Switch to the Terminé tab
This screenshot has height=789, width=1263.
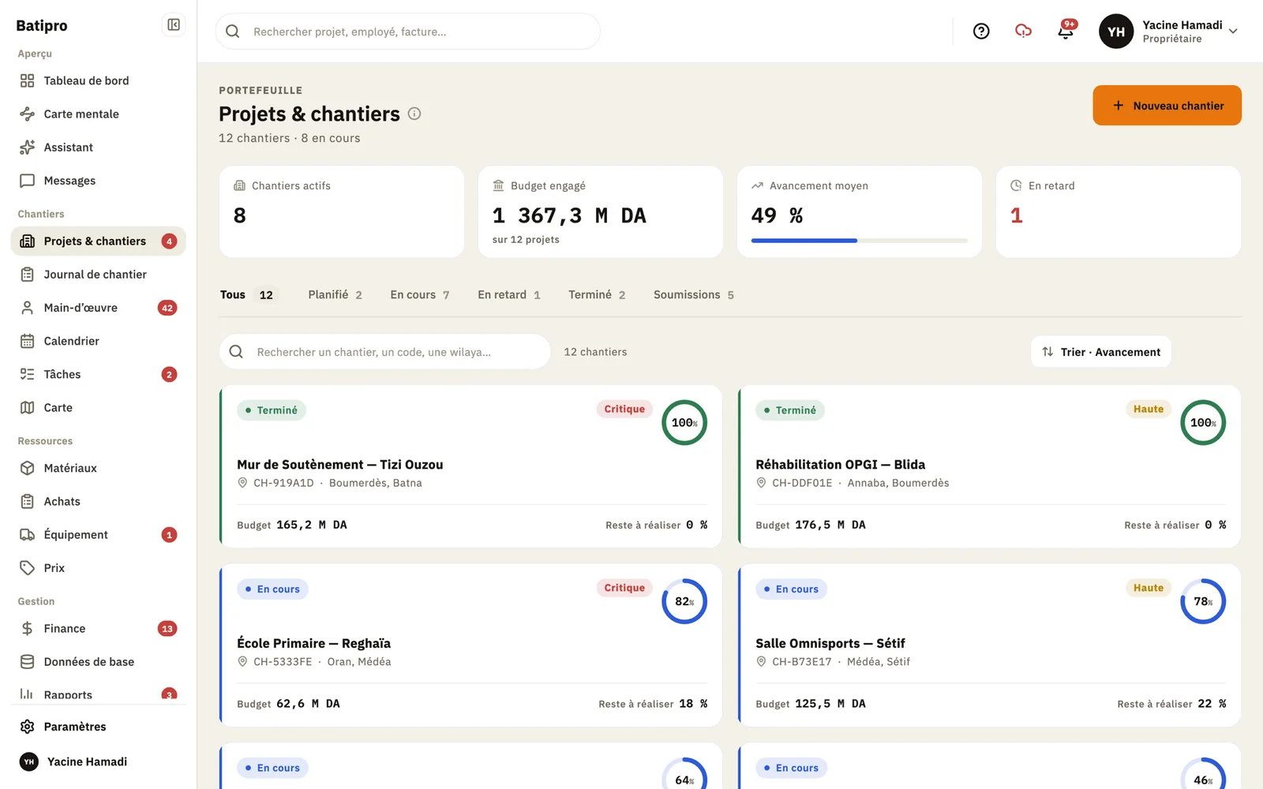click(597, 295)
